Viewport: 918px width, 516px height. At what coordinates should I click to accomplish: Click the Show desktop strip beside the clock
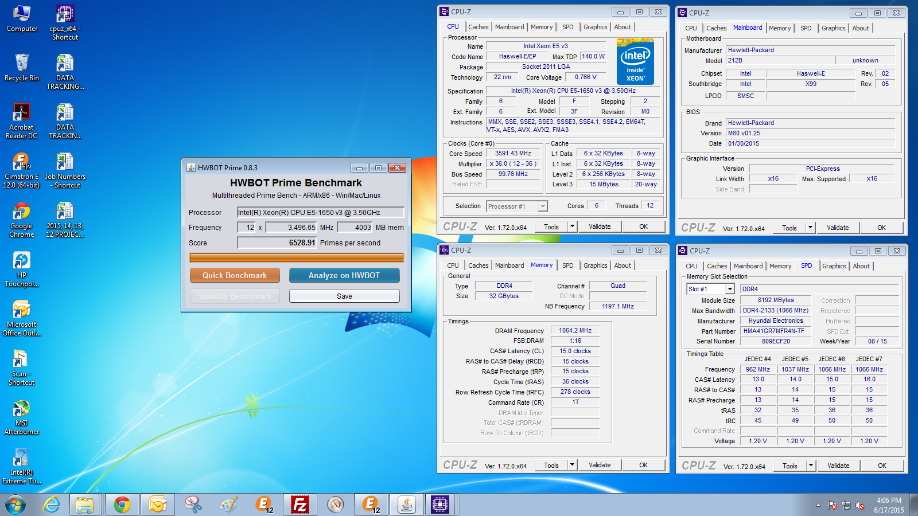tap(914, 505)
